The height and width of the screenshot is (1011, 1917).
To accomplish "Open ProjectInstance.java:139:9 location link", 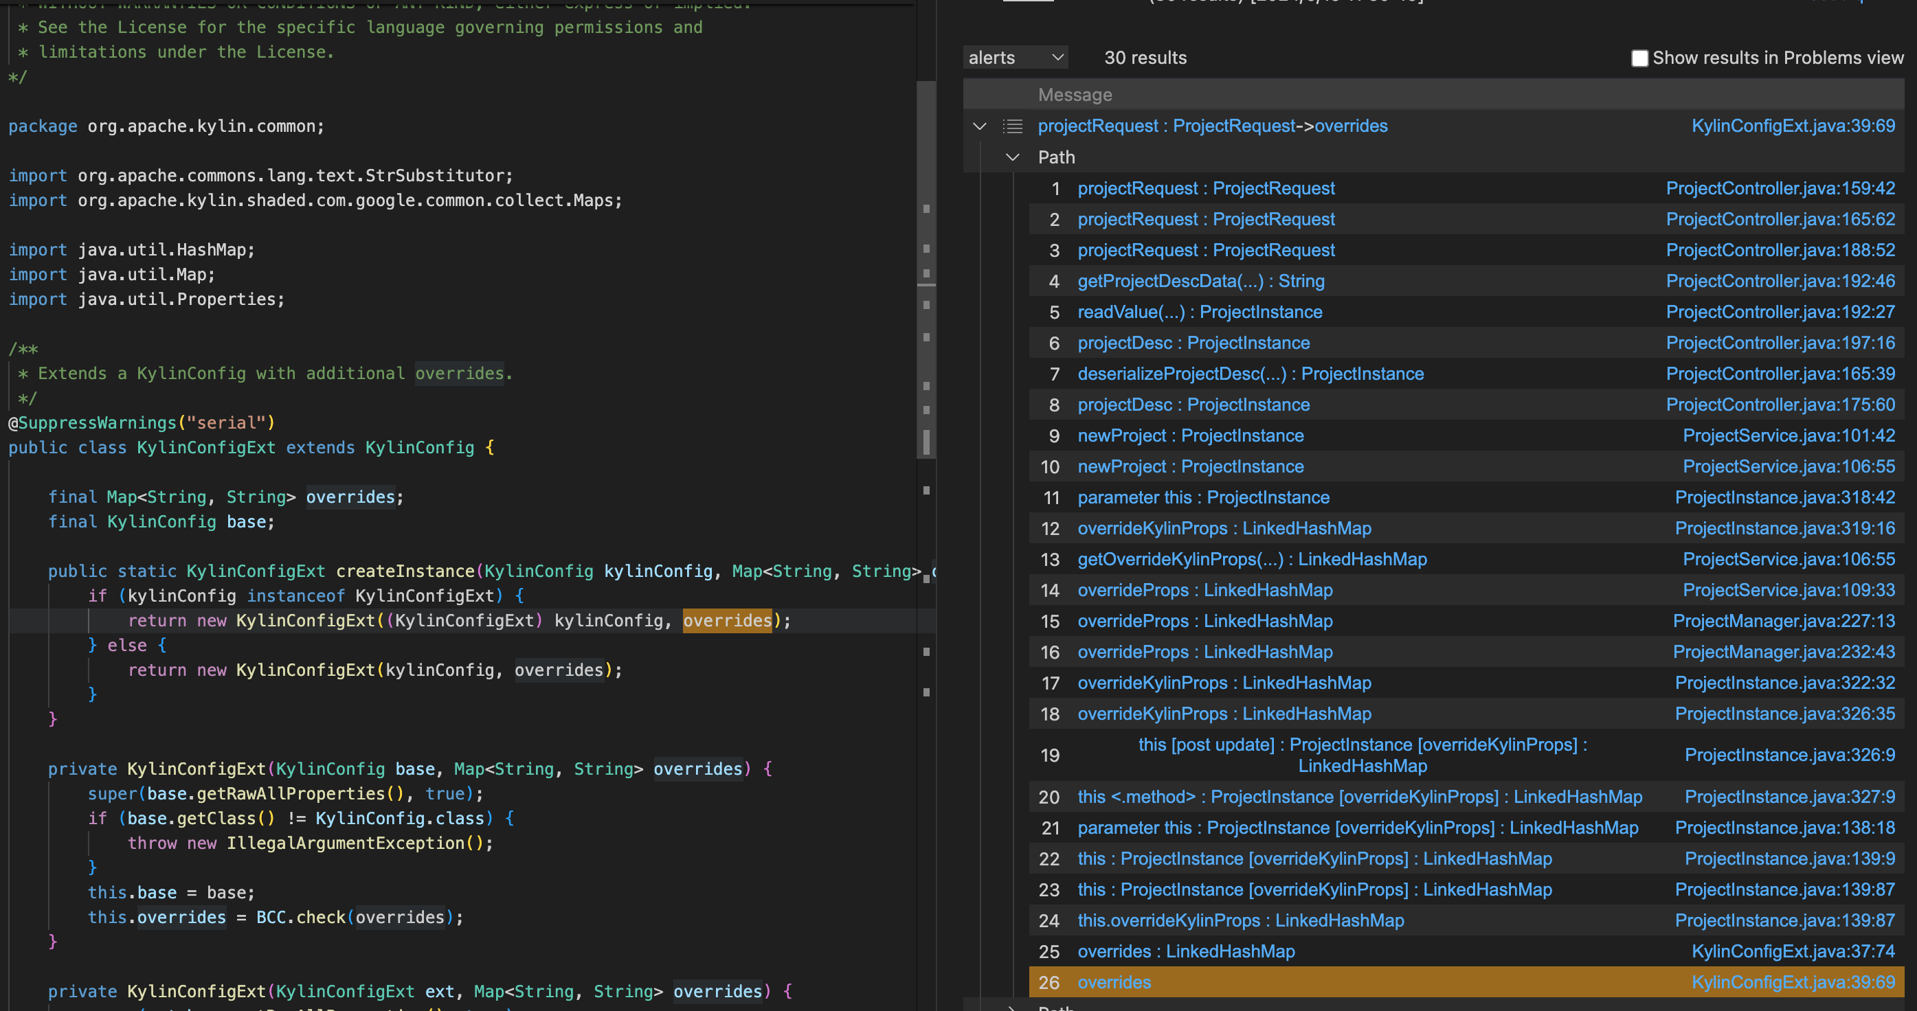I will pos(1790,859).
